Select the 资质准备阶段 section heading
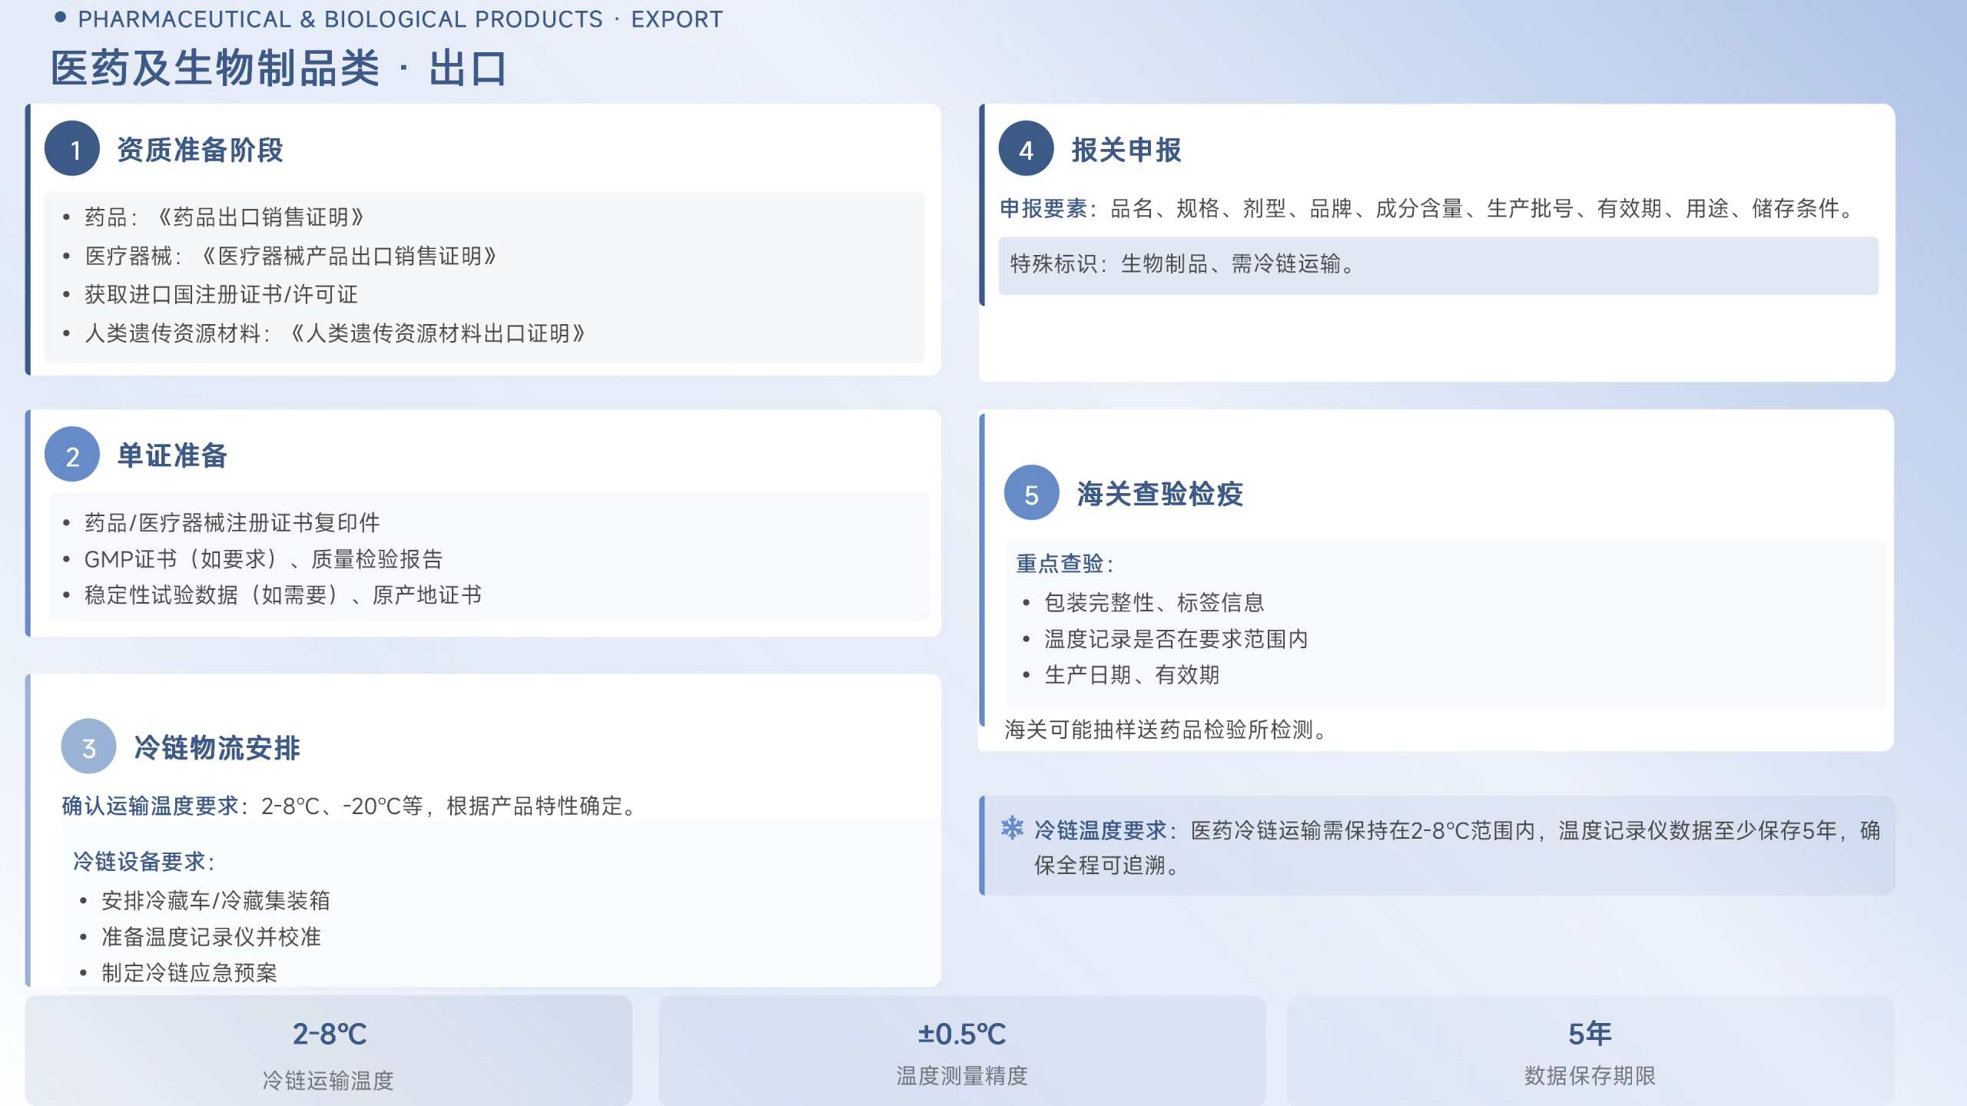The width and height of the screenshot is (1967, 1106). point(200,150)
